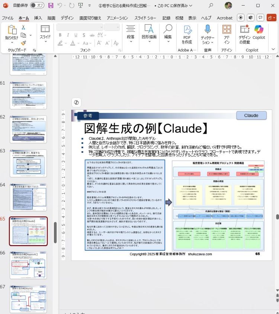Click the Redo arrow icon
This screenshot has width=279, height=314.
pyautogui.click(x=71, y=6)
